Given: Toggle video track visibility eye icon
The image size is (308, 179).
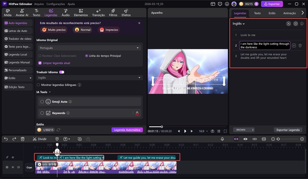Looking at the screenshot, I should tap(13, 167).
